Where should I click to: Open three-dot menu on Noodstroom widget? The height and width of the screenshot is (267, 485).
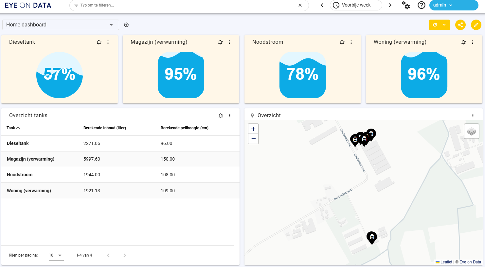351,42
